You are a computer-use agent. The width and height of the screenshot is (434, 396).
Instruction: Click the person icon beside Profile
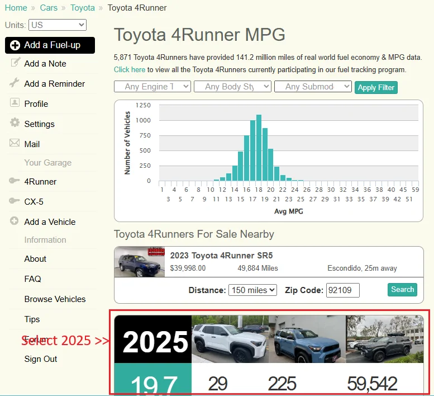(15, 102)
